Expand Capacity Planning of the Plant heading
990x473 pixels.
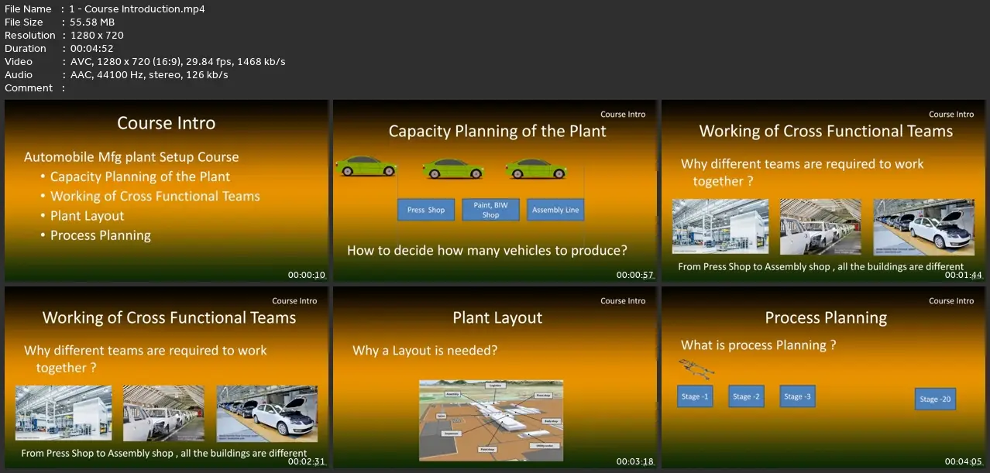click(497, 131)
